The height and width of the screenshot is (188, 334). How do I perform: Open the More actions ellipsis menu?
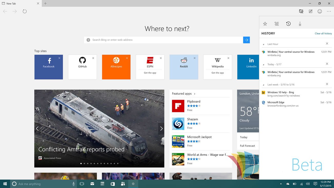click(329, 11)
